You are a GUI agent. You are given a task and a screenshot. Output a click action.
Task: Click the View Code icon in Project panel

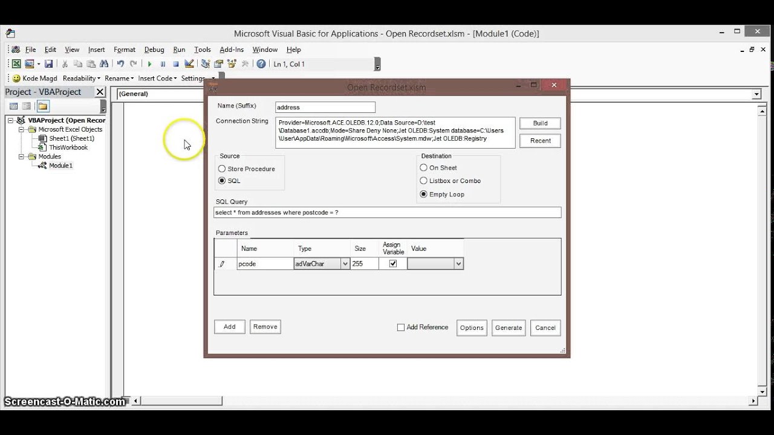click(x=14, y=106)
